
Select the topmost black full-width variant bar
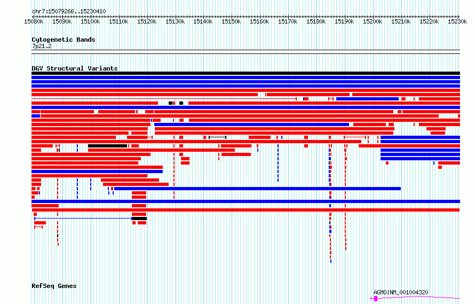[246, 73]
